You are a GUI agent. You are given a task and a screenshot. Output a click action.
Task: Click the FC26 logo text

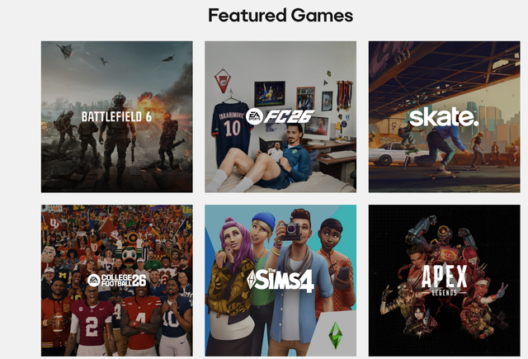pos(289,116)
